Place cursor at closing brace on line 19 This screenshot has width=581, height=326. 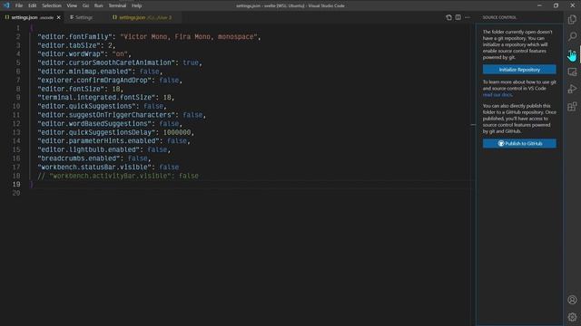[x=32, y=185]
